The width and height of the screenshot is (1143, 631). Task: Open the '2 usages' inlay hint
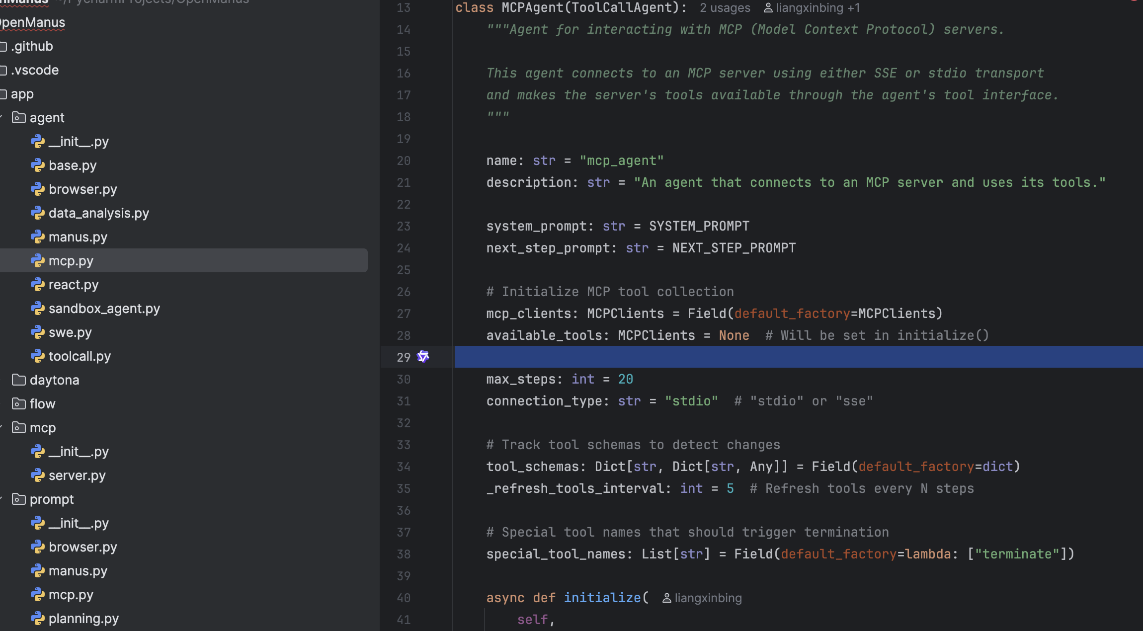[725, 8]
